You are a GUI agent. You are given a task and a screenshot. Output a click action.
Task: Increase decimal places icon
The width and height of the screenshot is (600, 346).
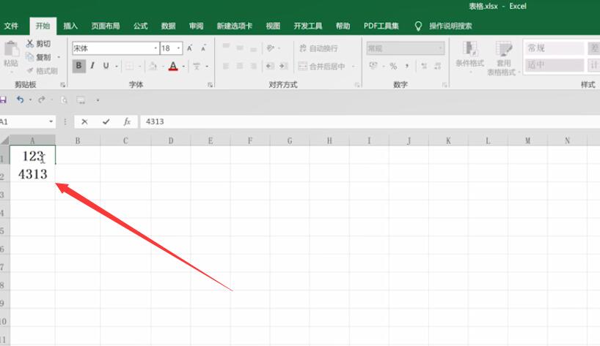(424, 66)
